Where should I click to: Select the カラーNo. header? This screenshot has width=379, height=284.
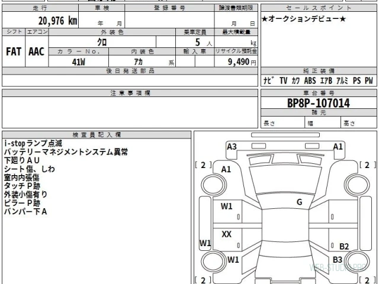(79, 51)
